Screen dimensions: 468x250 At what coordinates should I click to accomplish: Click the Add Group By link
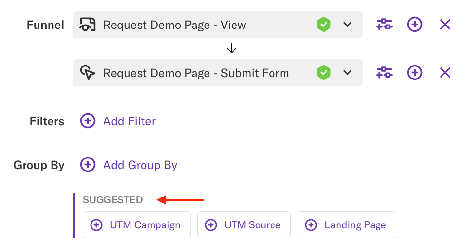point(140,165)
